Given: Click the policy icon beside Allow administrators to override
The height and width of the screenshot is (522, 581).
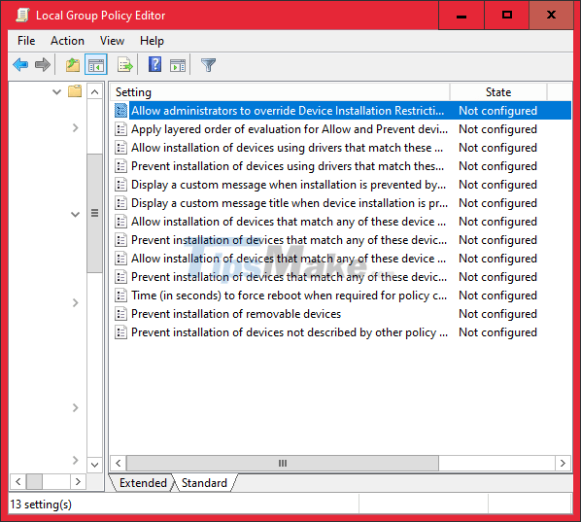Looking at the screenshot, I should click(x=120, y=111).
